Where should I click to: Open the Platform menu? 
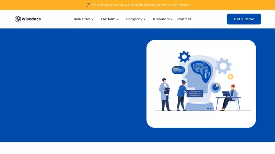(x=108, y=19)
